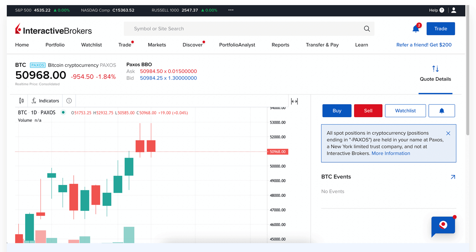Open the Indicators fx tool
This screenshot has width=476, height=252.
45,101
